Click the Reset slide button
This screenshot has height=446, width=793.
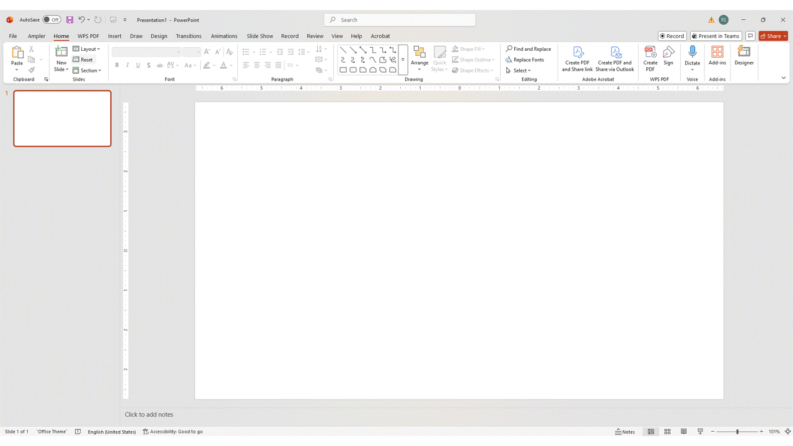tap(82, 59)
